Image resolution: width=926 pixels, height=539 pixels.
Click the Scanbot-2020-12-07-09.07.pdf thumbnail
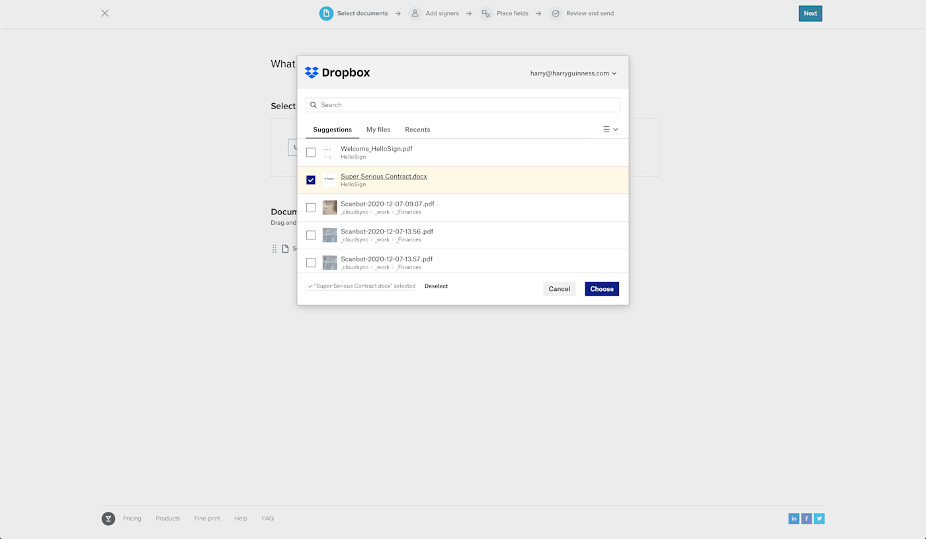pyautogui.click(x=329, y=208)
